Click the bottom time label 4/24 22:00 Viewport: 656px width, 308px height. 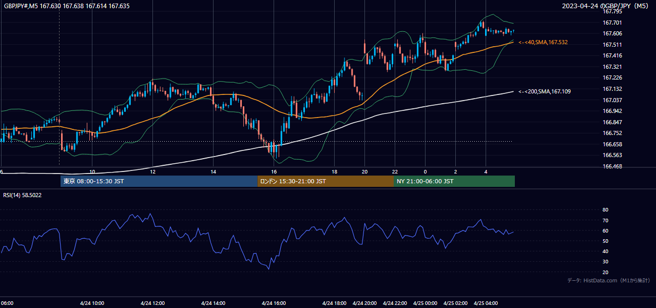395,303
